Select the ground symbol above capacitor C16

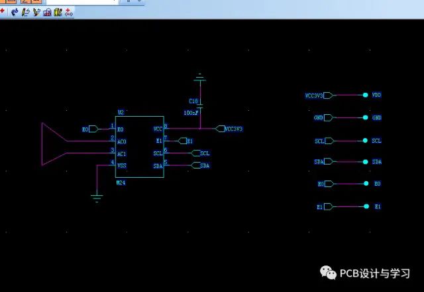[x=200, y=77]
